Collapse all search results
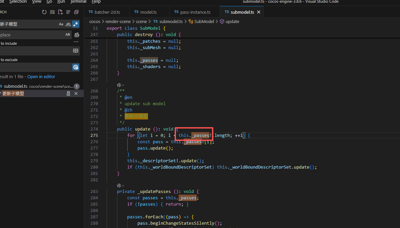 (76, 12)
